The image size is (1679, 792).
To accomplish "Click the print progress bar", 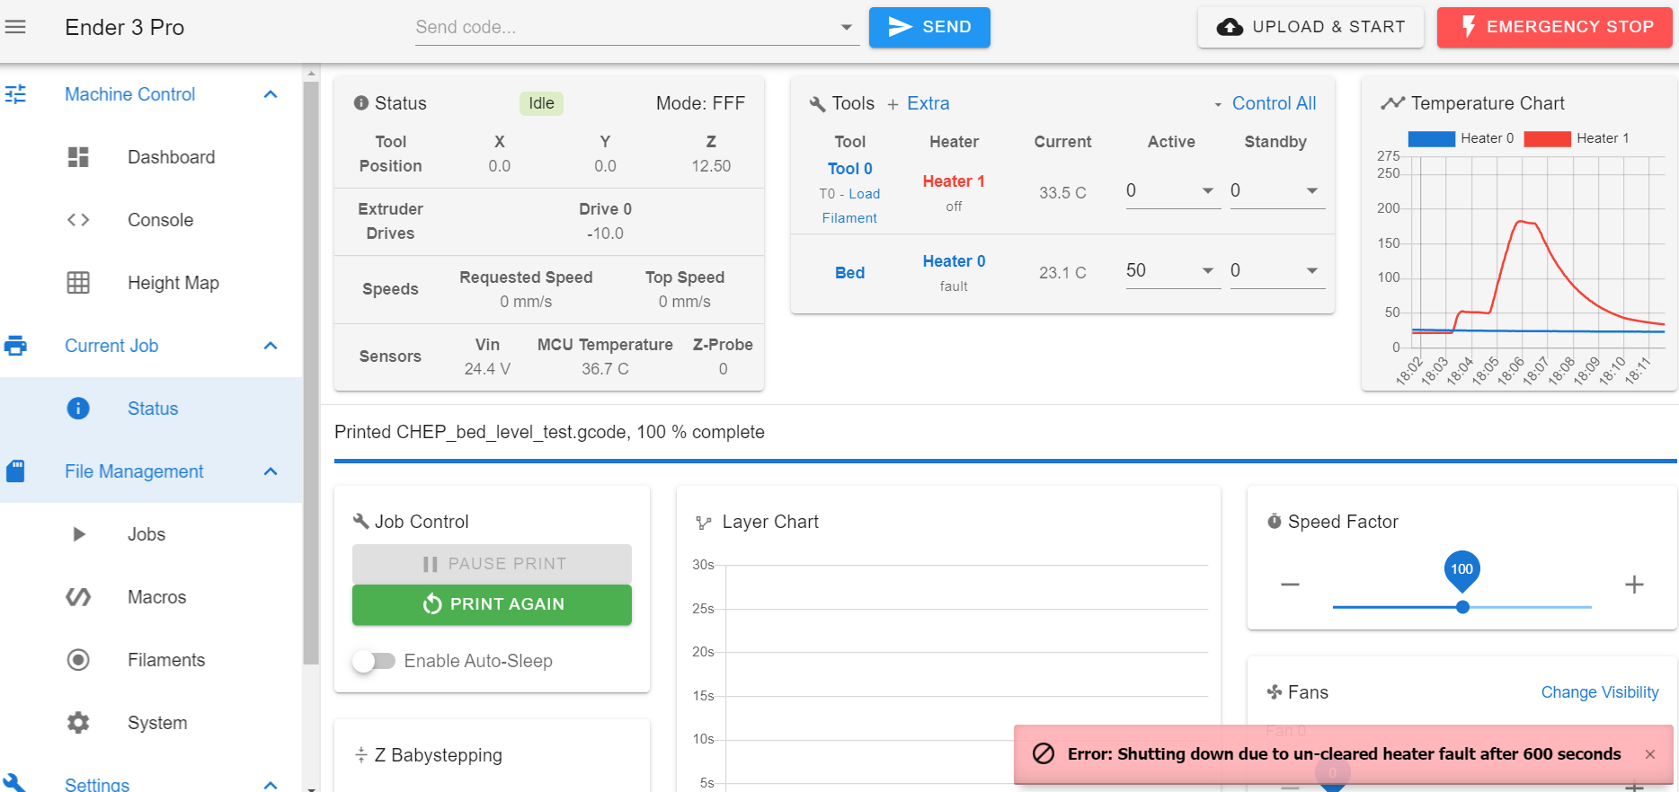I will click(1005, 462).
